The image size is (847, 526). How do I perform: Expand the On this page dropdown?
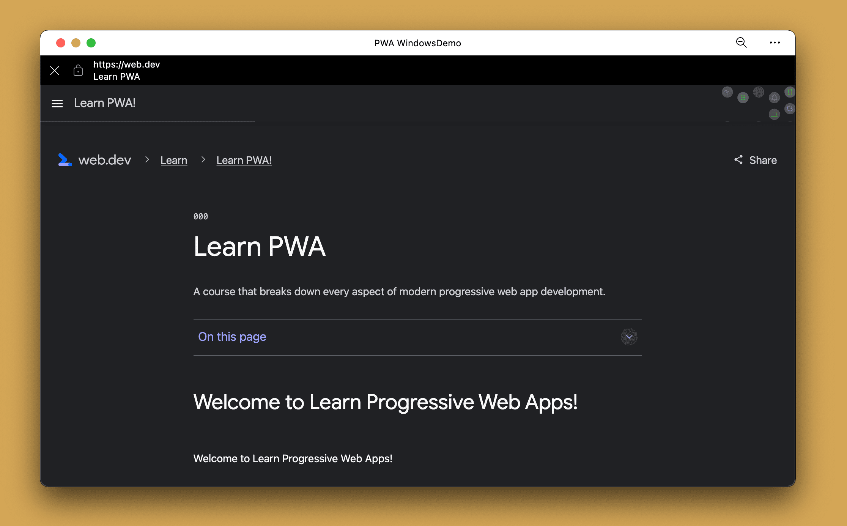click(x=629, y=336)
